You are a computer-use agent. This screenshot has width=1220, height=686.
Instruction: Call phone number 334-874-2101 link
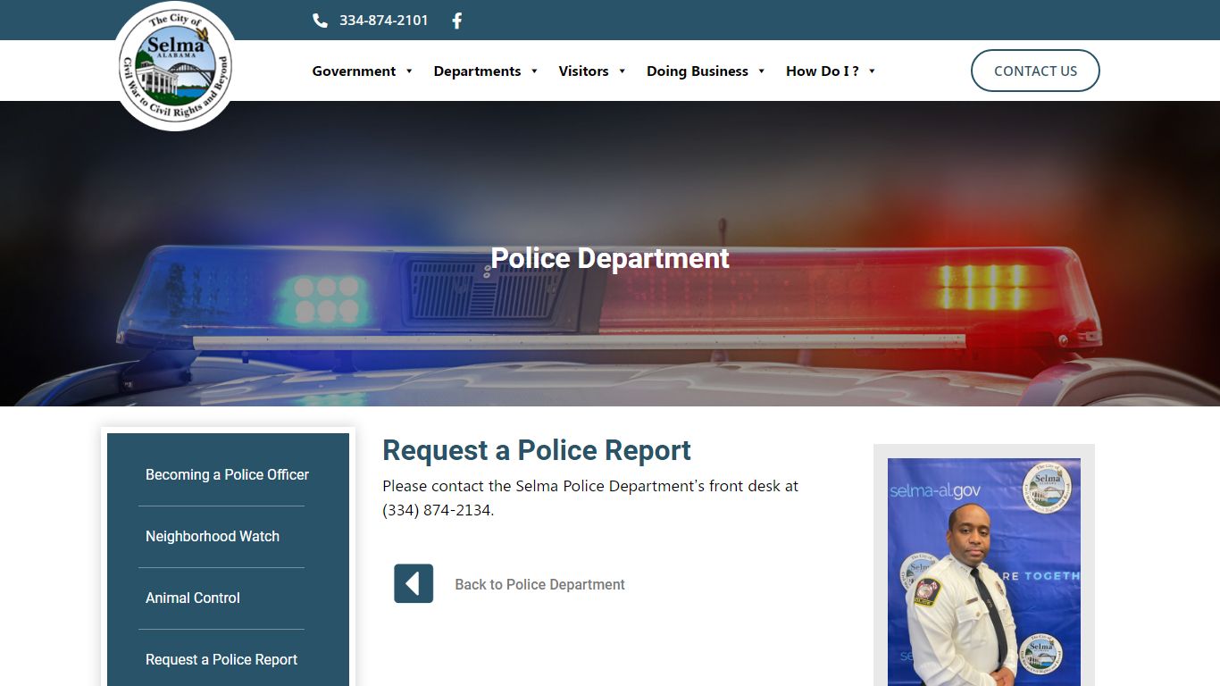coord(384,21)
